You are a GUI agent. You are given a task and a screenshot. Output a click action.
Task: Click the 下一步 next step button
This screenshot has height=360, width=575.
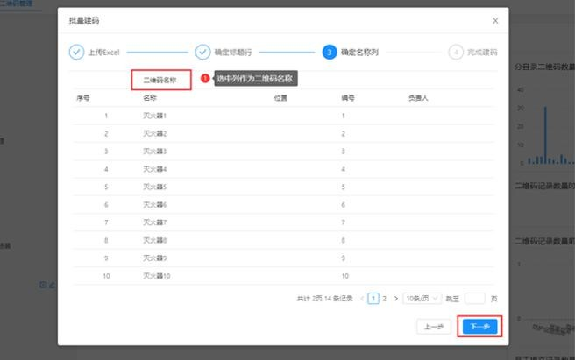479,327
